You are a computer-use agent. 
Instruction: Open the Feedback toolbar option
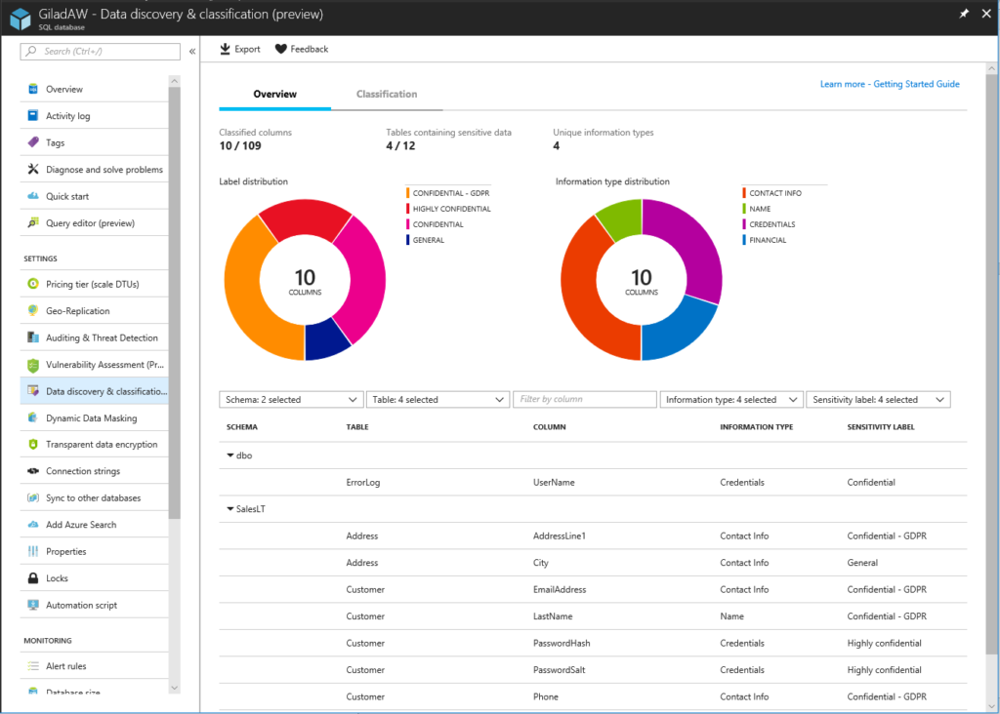(x=301, y=48)
